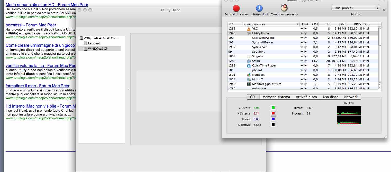
Task: Click the Uso CPU upper graph
Action: point(349,110)
